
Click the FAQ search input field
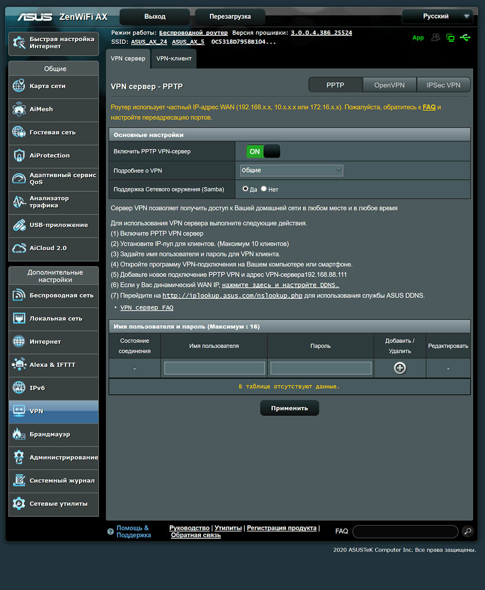405,531
